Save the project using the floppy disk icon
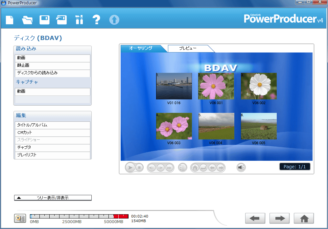Viewport: 328px width, 229px height. coord(45,20)
